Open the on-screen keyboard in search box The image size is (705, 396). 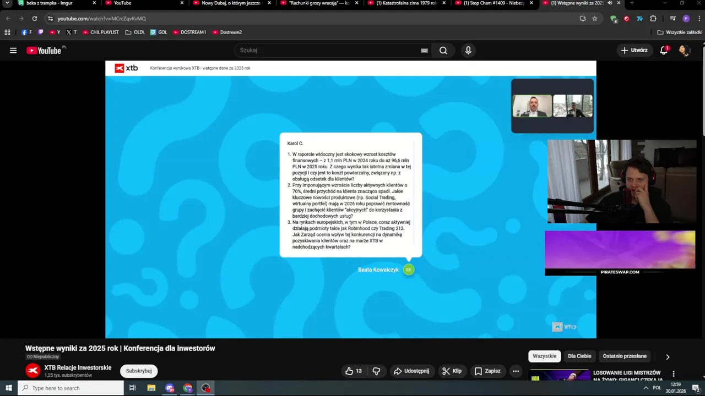(x=424, y=50)
